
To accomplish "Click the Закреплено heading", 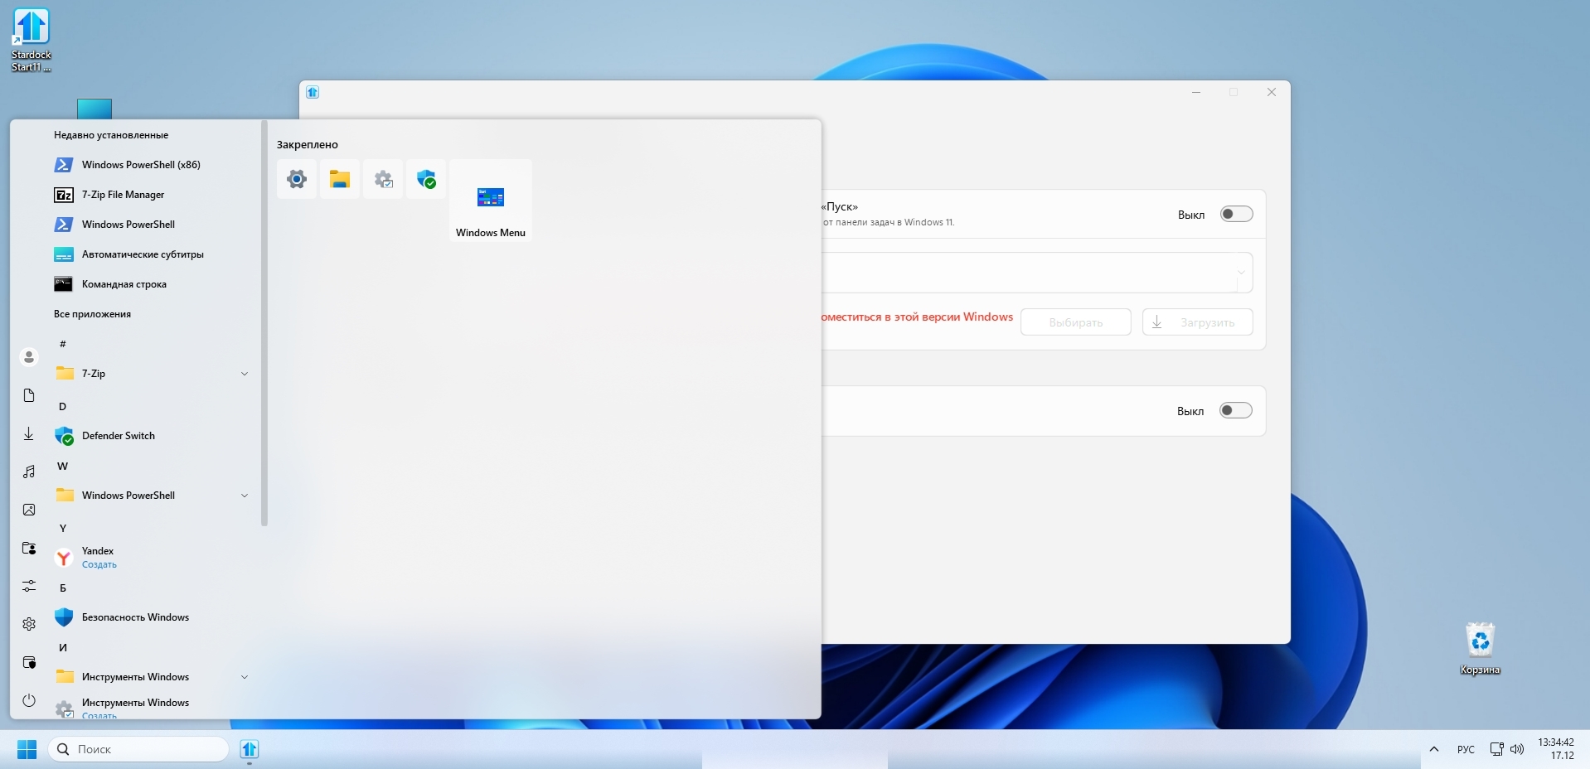I will point(308,145).
